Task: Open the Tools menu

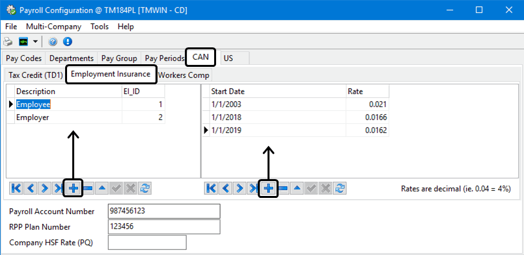Action: coord(100,27)
